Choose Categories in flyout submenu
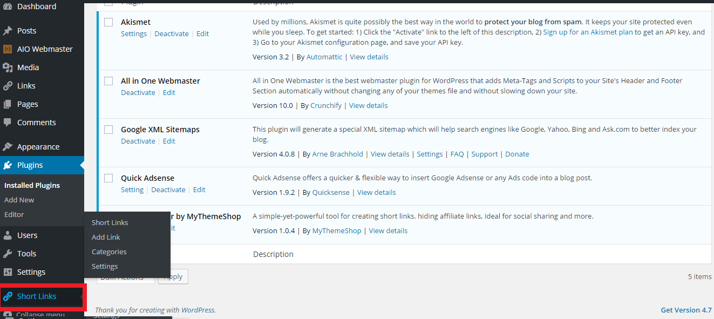714x319 pixels. point(109,252)
